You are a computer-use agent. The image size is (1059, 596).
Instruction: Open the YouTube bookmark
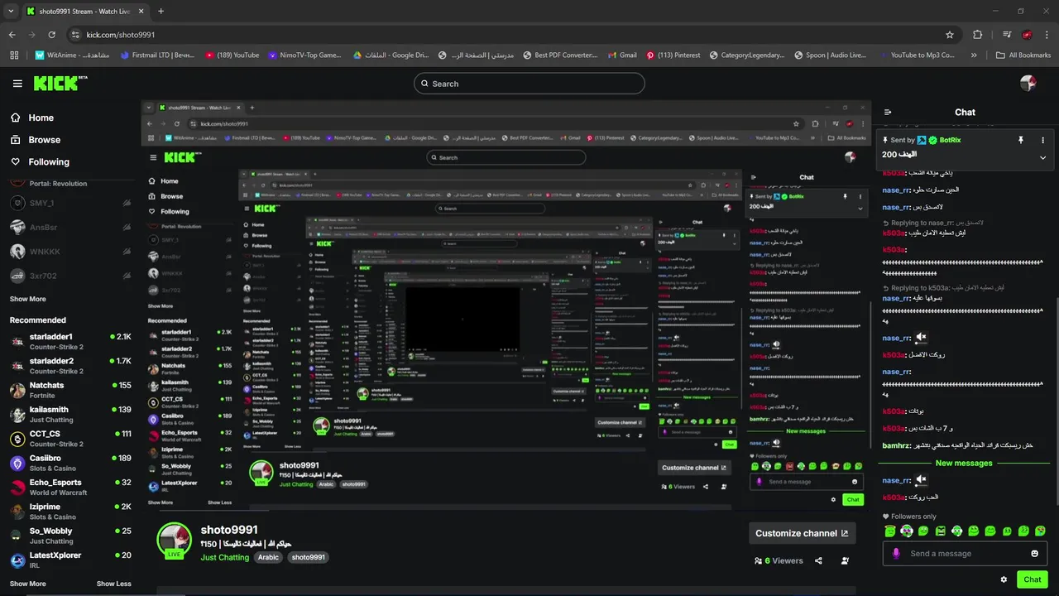(x=232, y=55)
